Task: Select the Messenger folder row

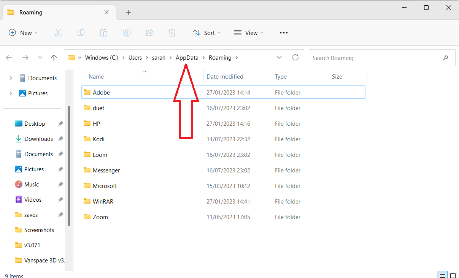Action: (x=224, y=170)
